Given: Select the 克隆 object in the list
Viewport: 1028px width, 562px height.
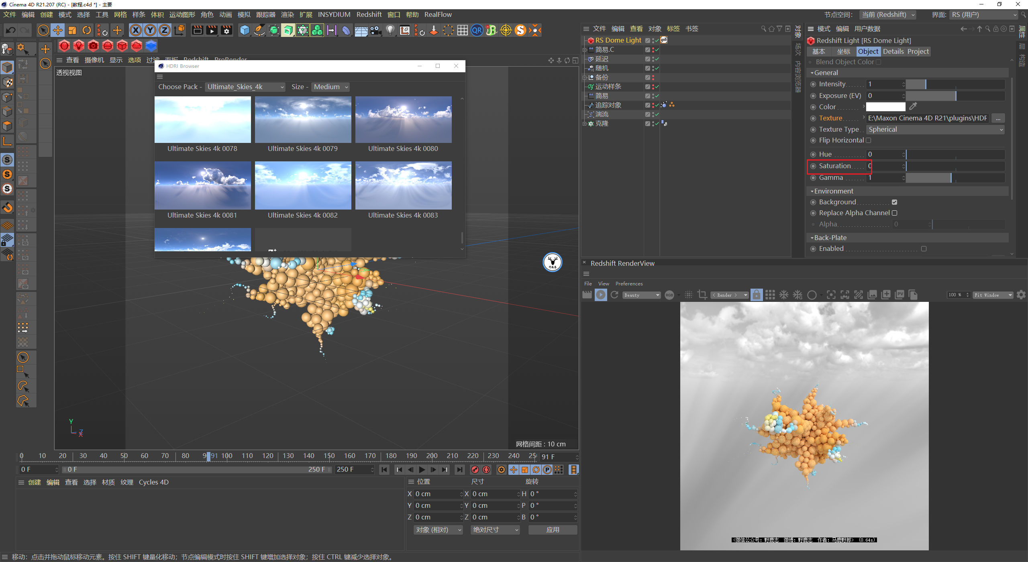Looking at the screenshot, I should pyautogui.click(x=602, y=124).
